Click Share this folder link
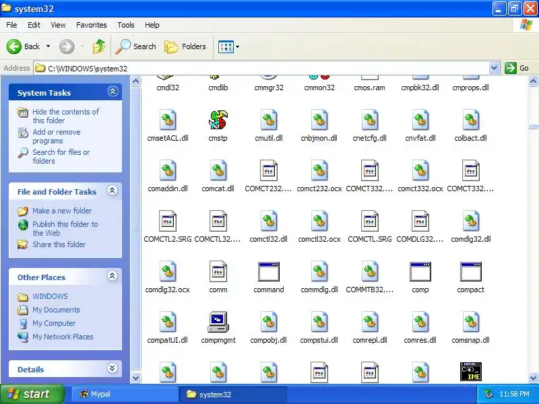Screen dimensions: 539x404 59,244
